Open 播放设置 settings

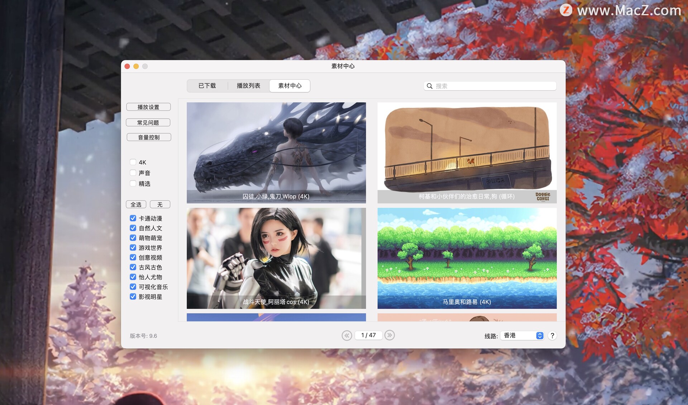[148, 107]
